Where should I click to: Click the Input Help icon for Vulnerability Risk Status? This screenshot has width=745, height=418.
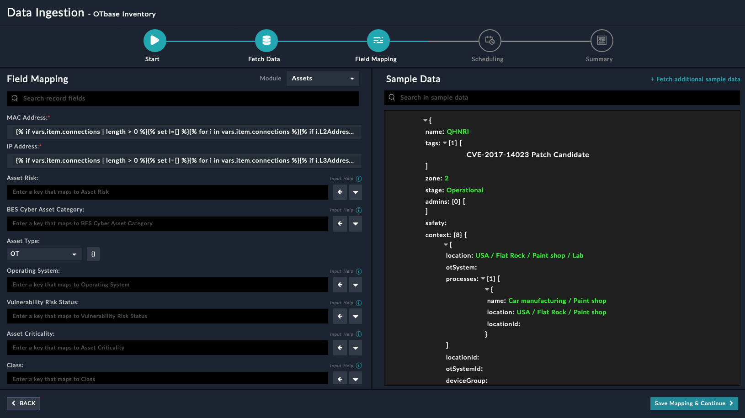[359, 303]
